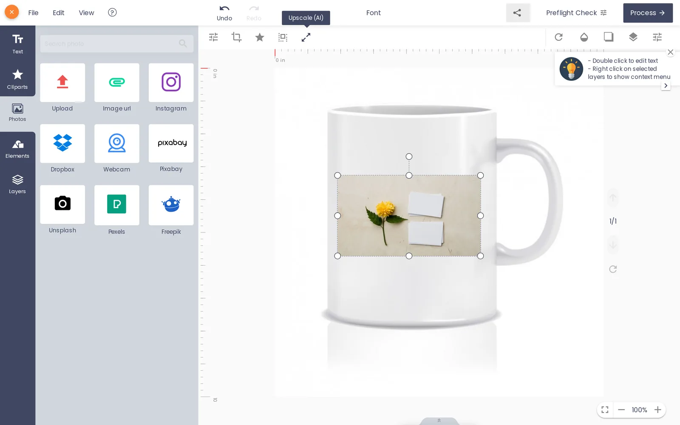Browse photos from Pexels
The height and width of the screenshot is (425, 680).
click(x=117, y=205)
